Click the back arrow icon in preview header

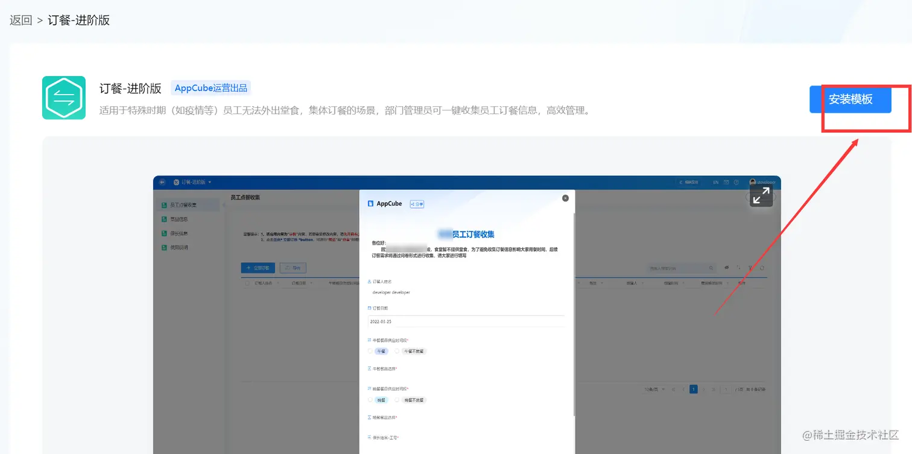pyautogui.click(x=162, y=182)
